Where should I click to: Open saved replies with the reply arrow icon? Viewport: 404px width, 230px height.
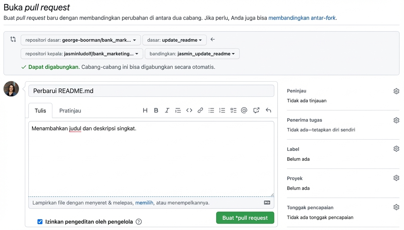click(268, 110)
